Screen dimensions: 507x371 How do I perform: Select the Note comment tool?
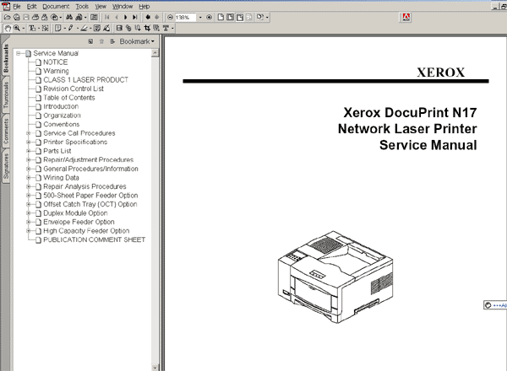point(57,29)
